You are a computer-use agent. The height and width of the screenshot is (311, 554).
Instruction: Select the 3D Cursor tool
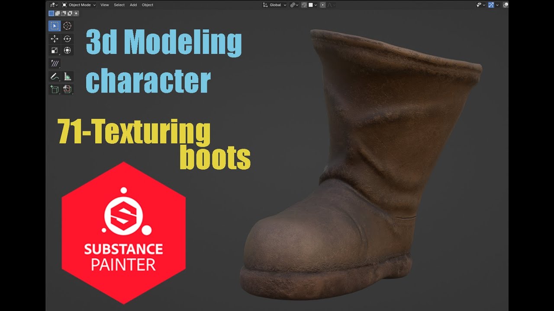[67, 26]
